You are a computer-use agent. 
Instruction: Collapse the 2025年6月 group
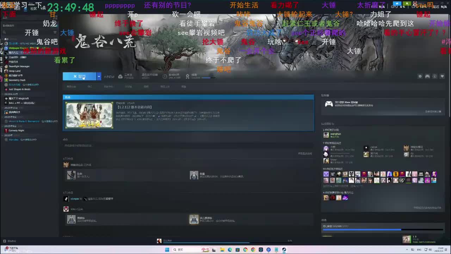[x=2, y=126]
